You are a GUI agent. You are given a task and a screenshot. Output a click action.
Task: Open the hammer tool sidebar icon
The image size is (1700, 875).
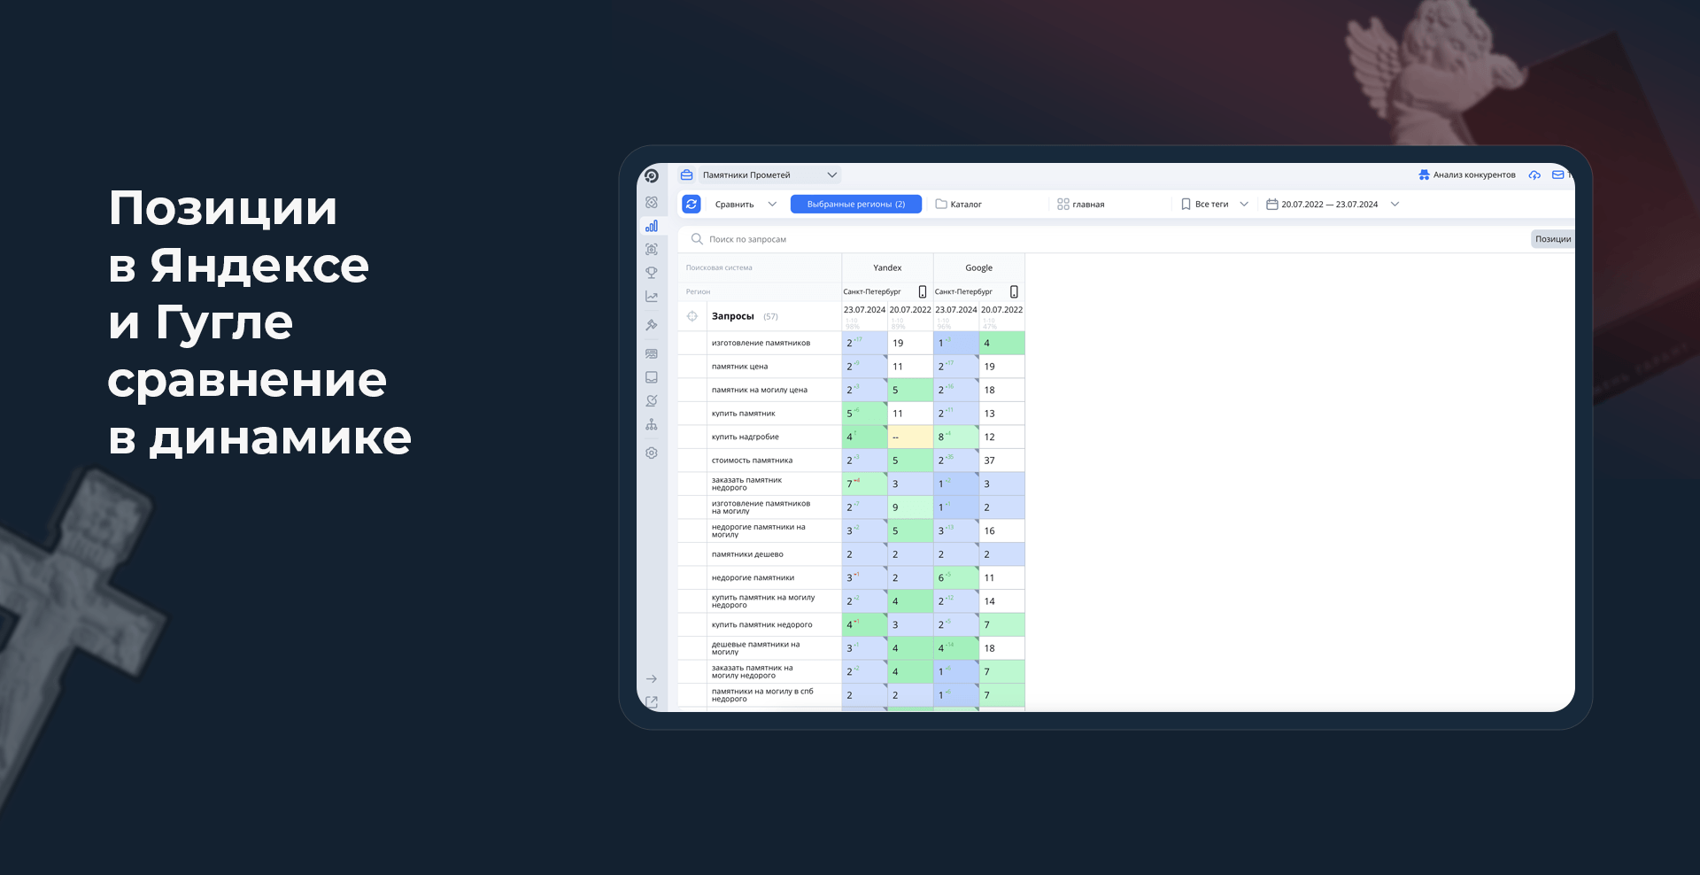click(652, 325)
